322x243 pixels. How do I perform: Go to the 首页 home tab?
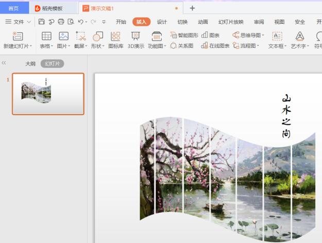coord(13,8)
